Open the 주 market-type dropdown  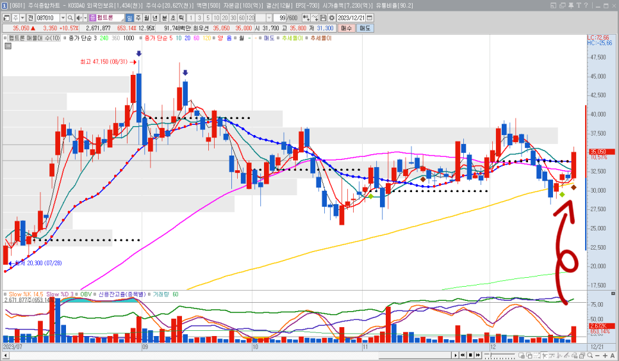[22, 18]
